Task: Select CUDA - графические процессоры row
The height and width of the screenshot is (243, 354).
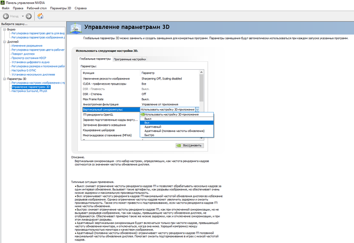Action: click(140, 84)
